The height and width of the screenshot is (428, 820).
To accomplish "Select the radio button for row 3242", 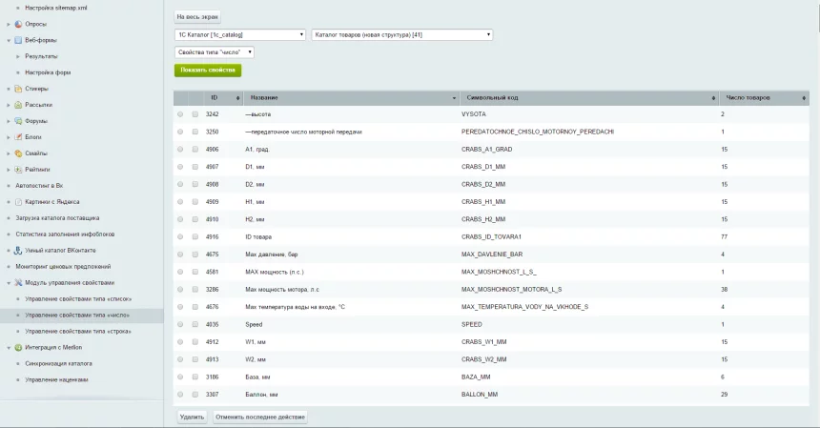I will pos(181,114).
